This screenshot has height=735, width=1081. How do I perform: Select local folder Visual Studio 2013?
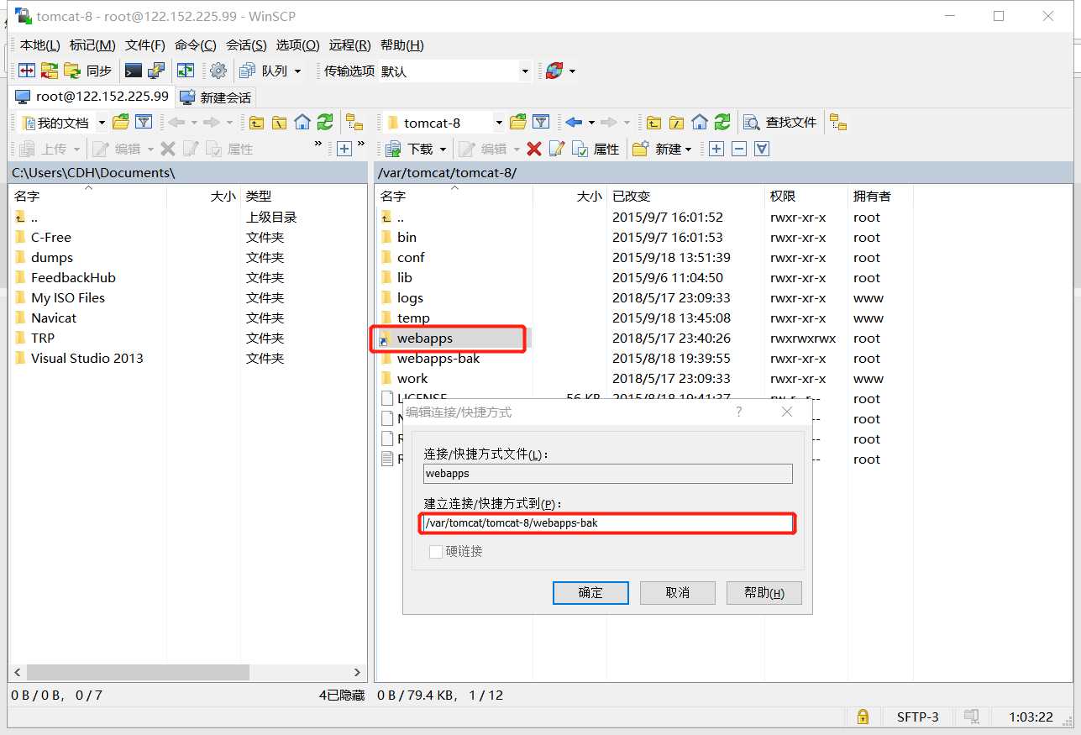[x=87, y=359]
